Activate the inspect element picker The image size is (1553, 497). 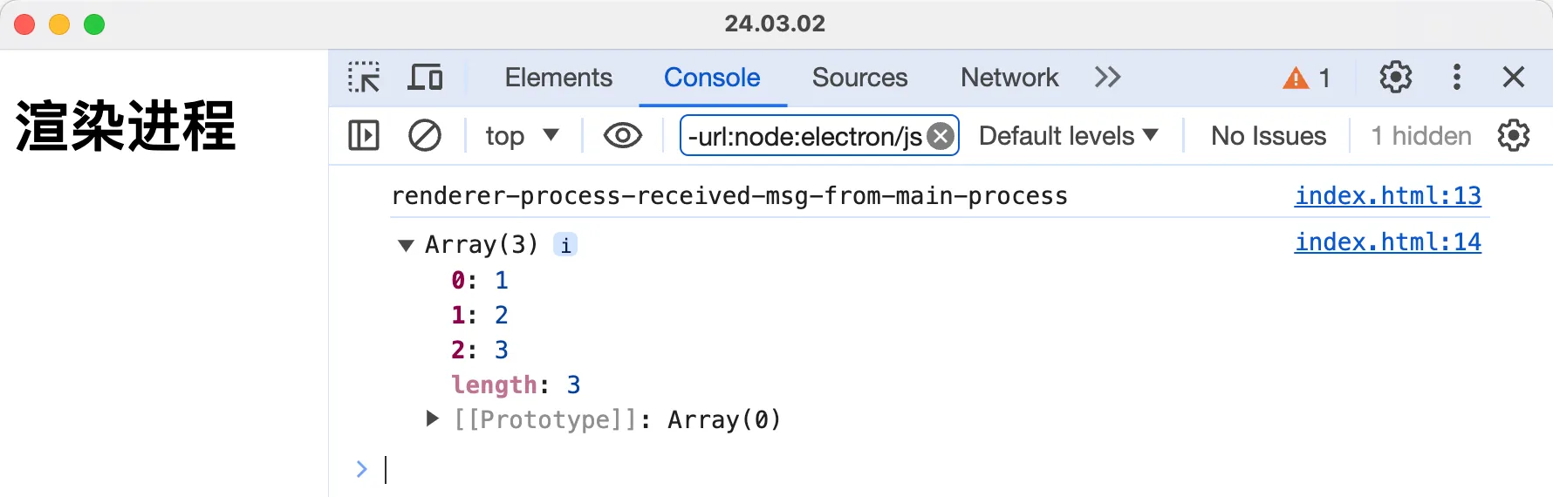pyautogui.click(x=364, y=78)
